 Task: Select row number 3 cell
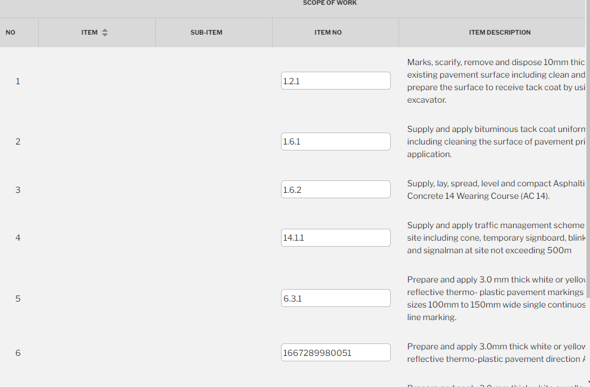[18, 190]
